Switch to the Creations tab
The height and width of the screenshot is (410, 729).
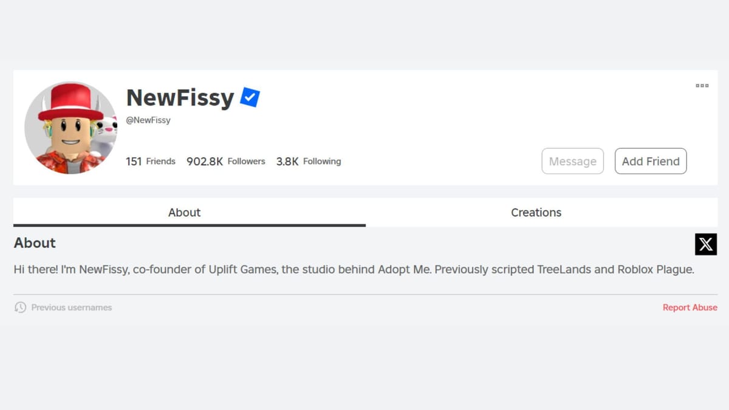[536, 212]
